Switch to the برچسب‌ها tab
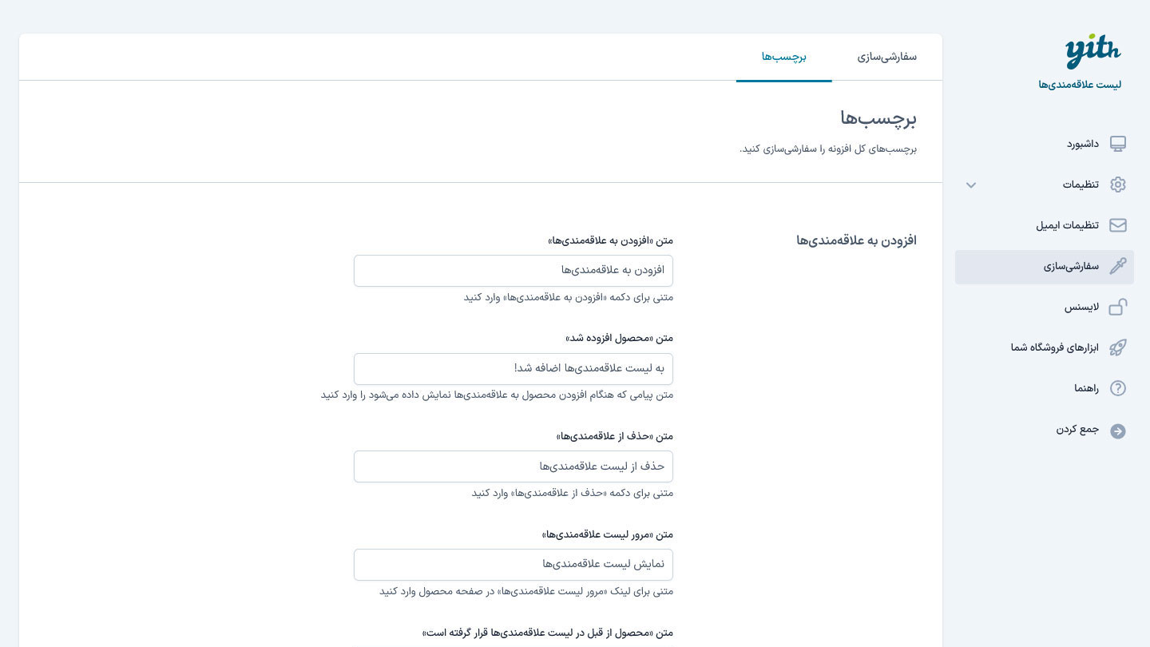The height and width of the screenshot is (647, 1150). (x=783, y=57)
